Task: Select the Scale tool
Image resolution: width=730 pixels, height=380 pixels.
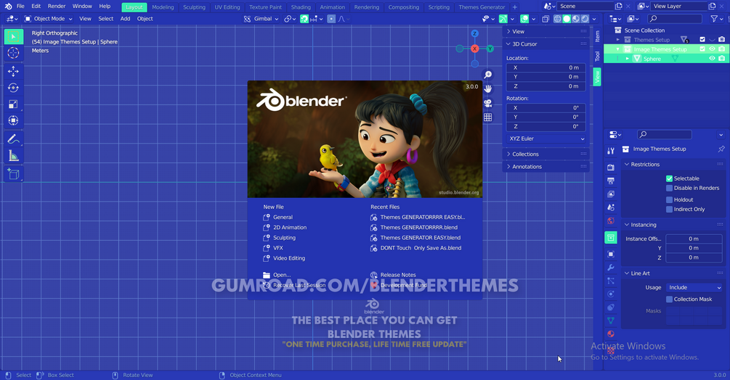Action: pos(14,104)
